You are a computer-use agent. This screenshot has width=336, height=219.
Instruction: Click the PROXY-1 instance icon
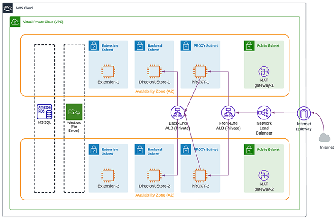click(x=200, y=71)
